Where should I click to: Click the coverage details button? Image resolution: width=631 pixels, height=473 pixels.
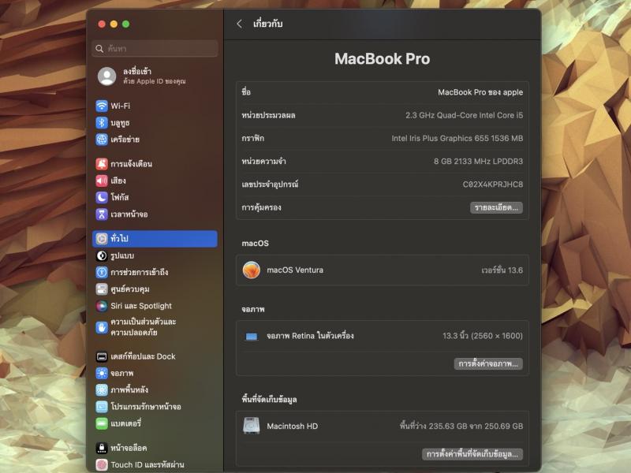pyautogui.click(x=496, y=207)
